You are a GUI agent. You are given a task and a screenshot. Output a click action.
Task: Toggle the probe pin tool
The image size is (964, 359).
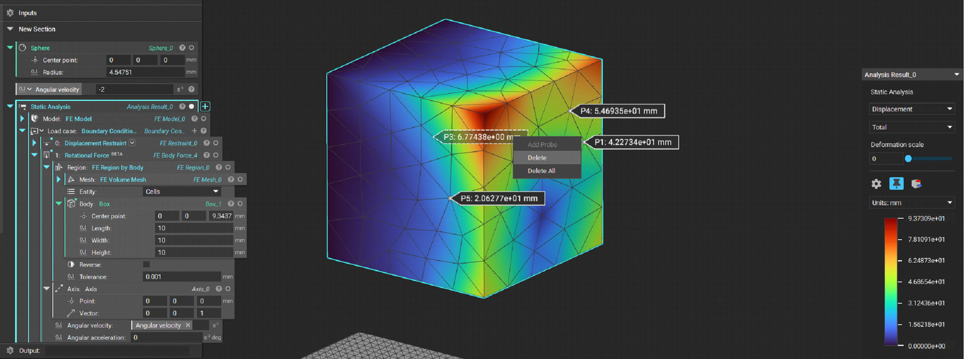point(897,183)
